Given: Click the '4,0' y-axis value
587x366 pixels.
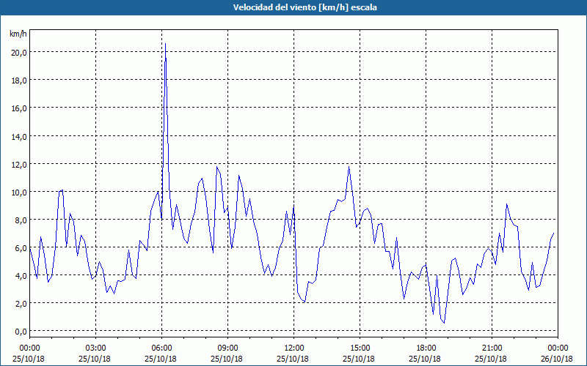Looking at the screenshot, I should coord(21,276).
